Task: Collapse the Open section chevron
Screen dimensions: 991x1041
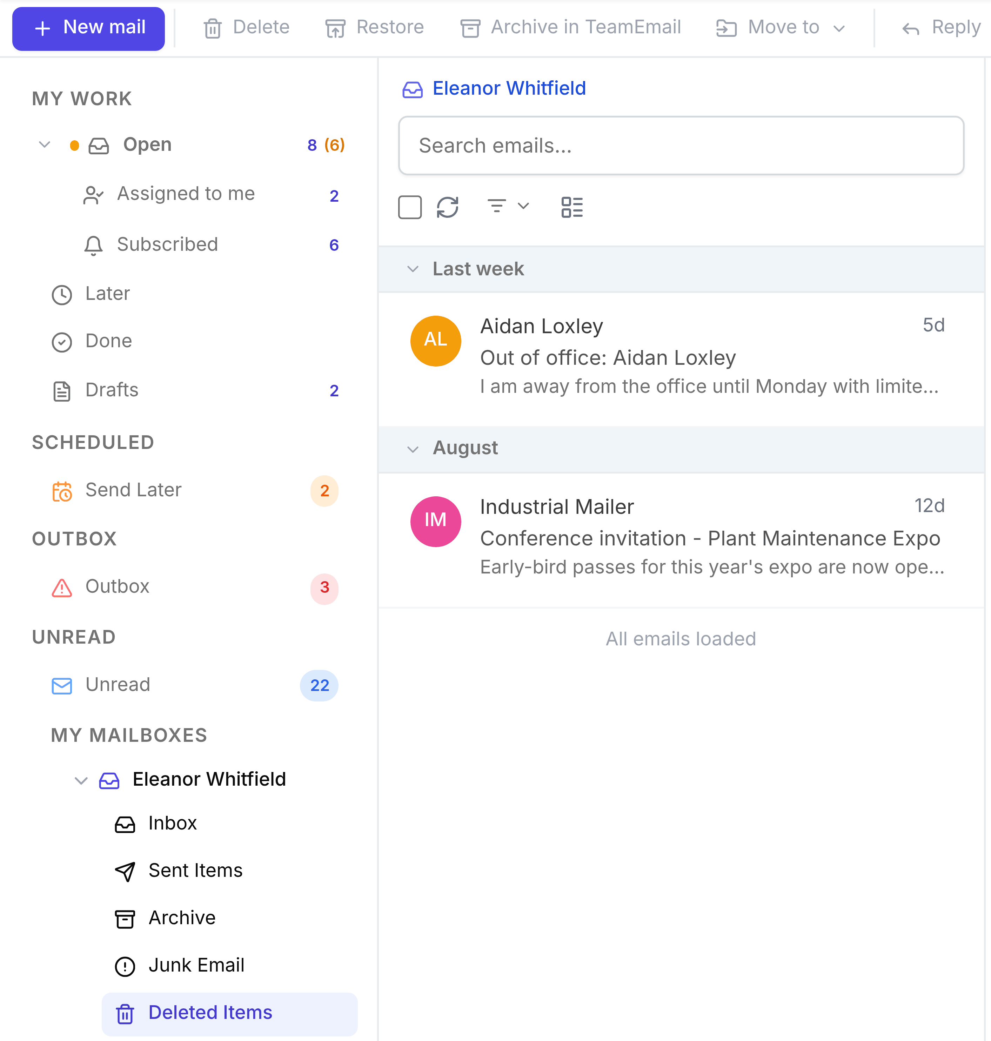Action: (45, 145)
